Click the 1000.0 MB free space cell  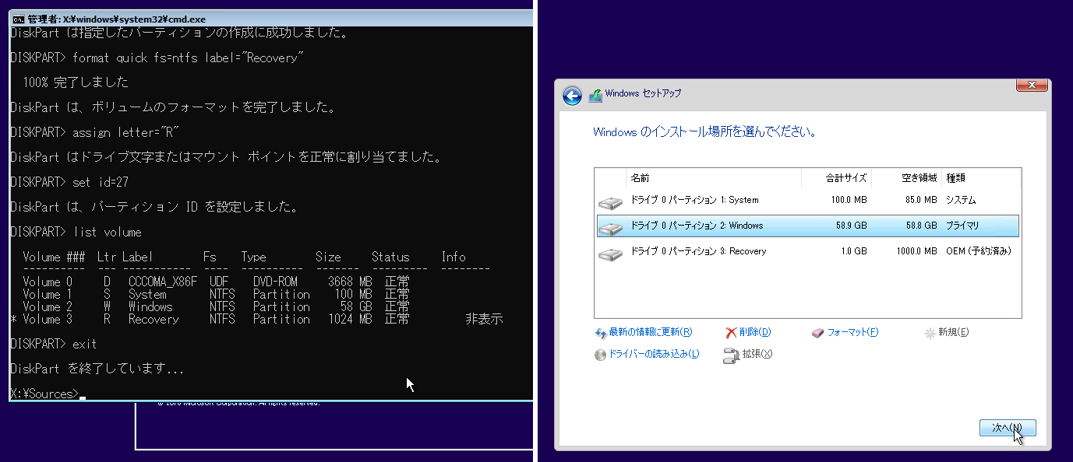pyautogui.click(x=916, y=252)
